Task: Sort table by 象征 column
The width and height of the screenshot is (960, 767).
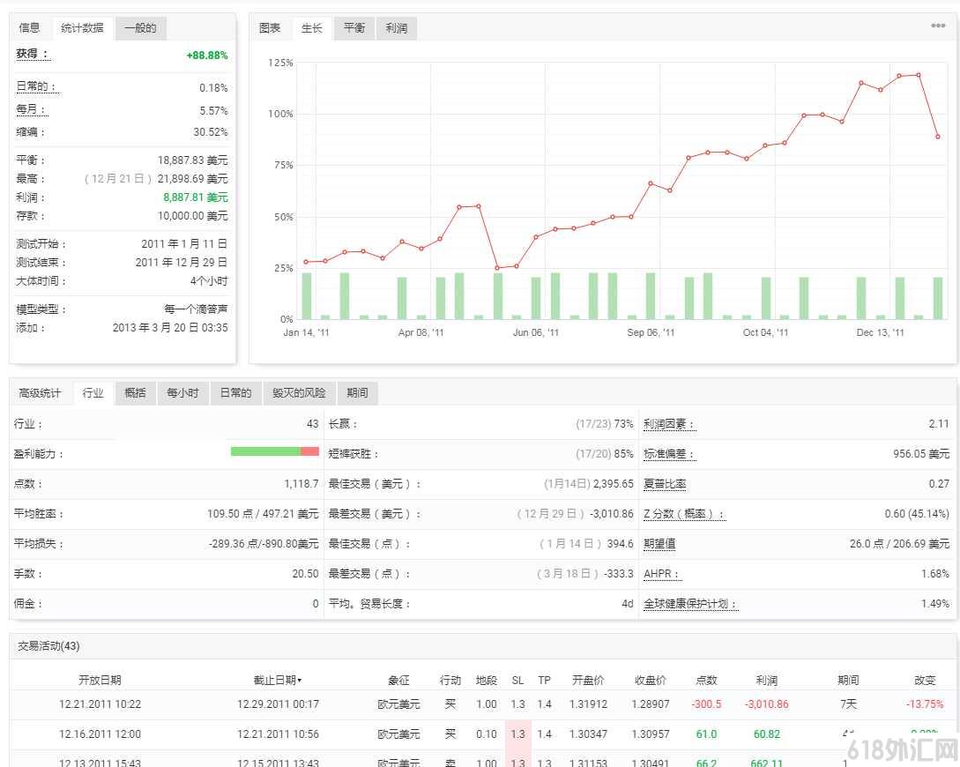Action: pyautogui.click(x=398, y=680)
